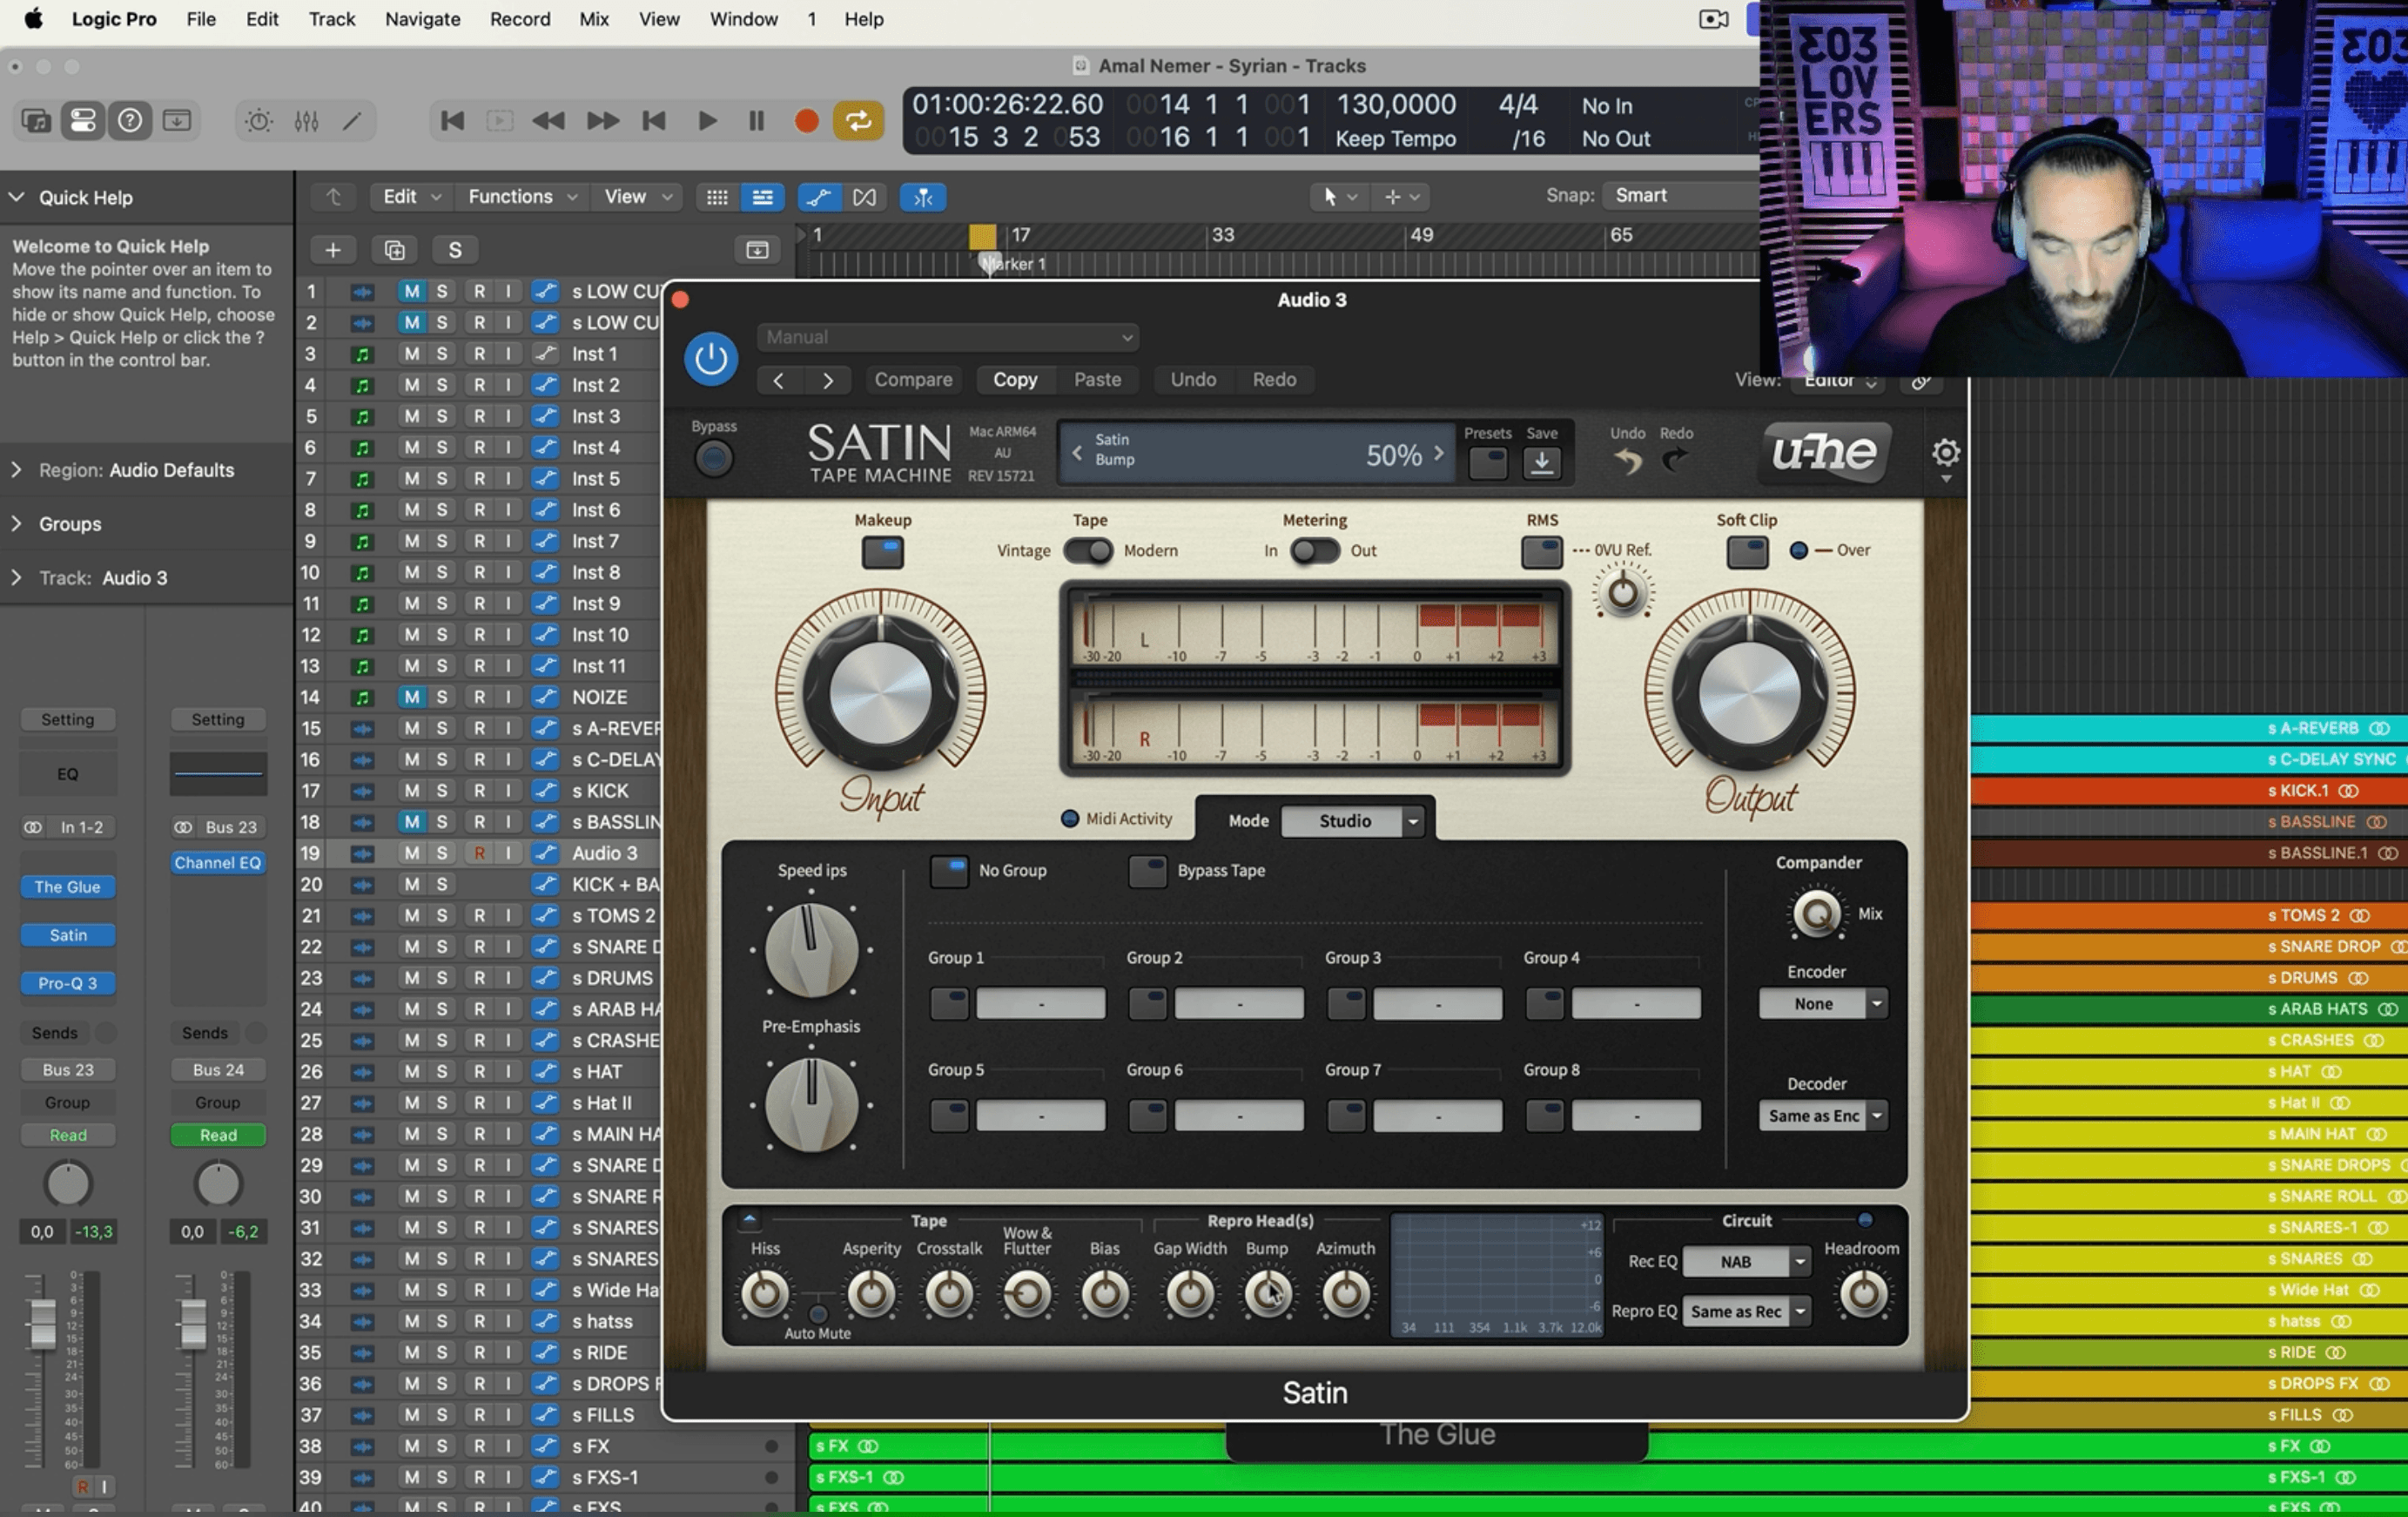The width and height of the screenshot is (2408, 1517).
Task: Click the Go to Beginning transport button
Action: (x=452, y=121)
